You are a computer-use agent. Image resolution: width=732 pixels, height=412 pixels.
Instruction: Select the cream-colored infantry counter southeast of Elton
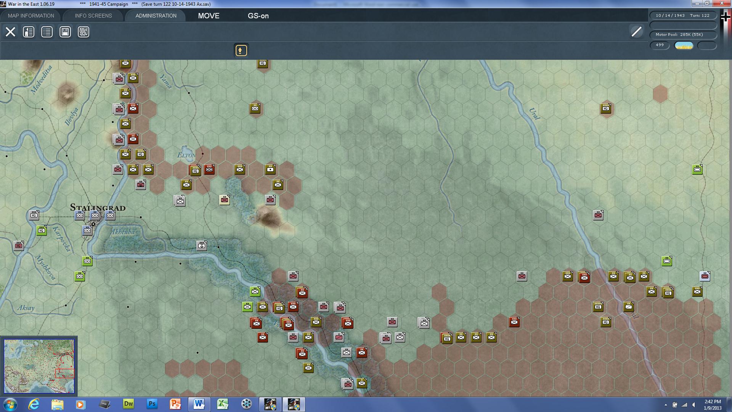coord(225,200)
